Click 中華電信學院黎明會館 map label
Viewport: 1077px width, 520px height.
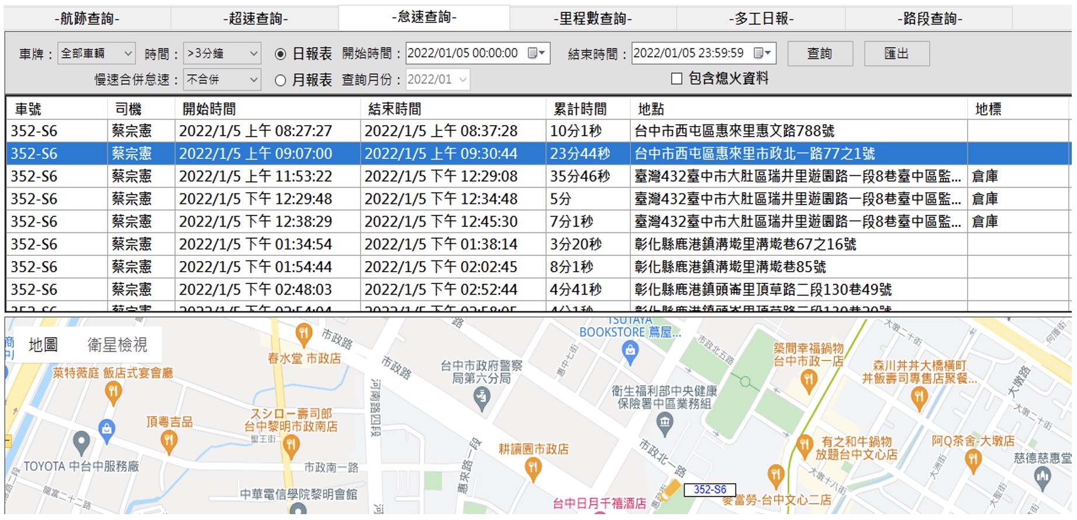tap(299, 494)
